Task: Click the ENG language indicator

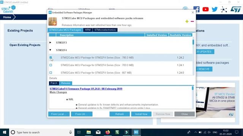Action: (215, 132)
